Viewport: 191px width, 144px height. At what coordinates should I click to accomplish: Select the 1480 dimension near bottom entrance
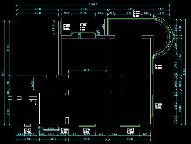(51, 128)
